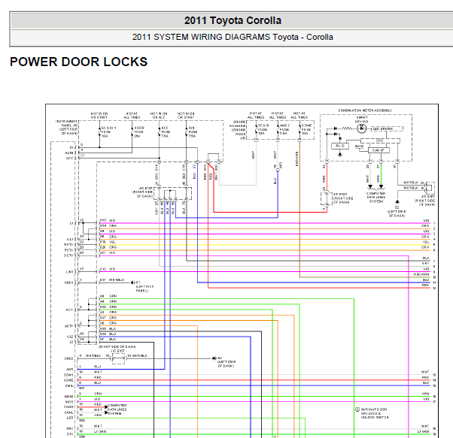Screen dimensions: 453x438
Task: Click the 'ECU-B FUSE 10A' label
Action: pos(263,129)
